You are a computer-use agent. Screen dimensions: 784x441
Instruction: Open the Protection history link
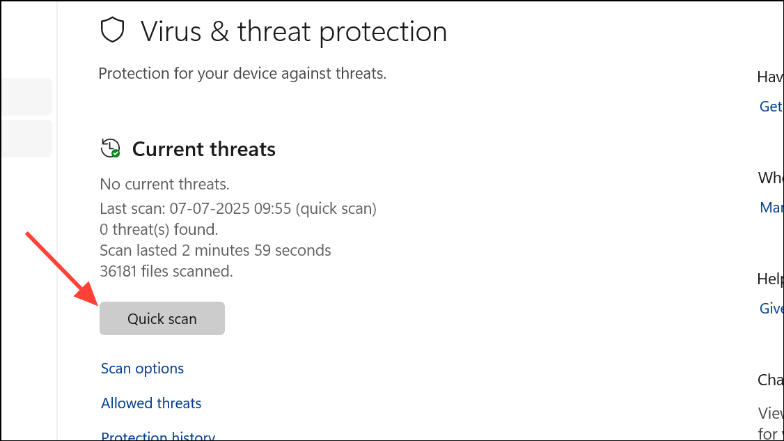(158, 436)
